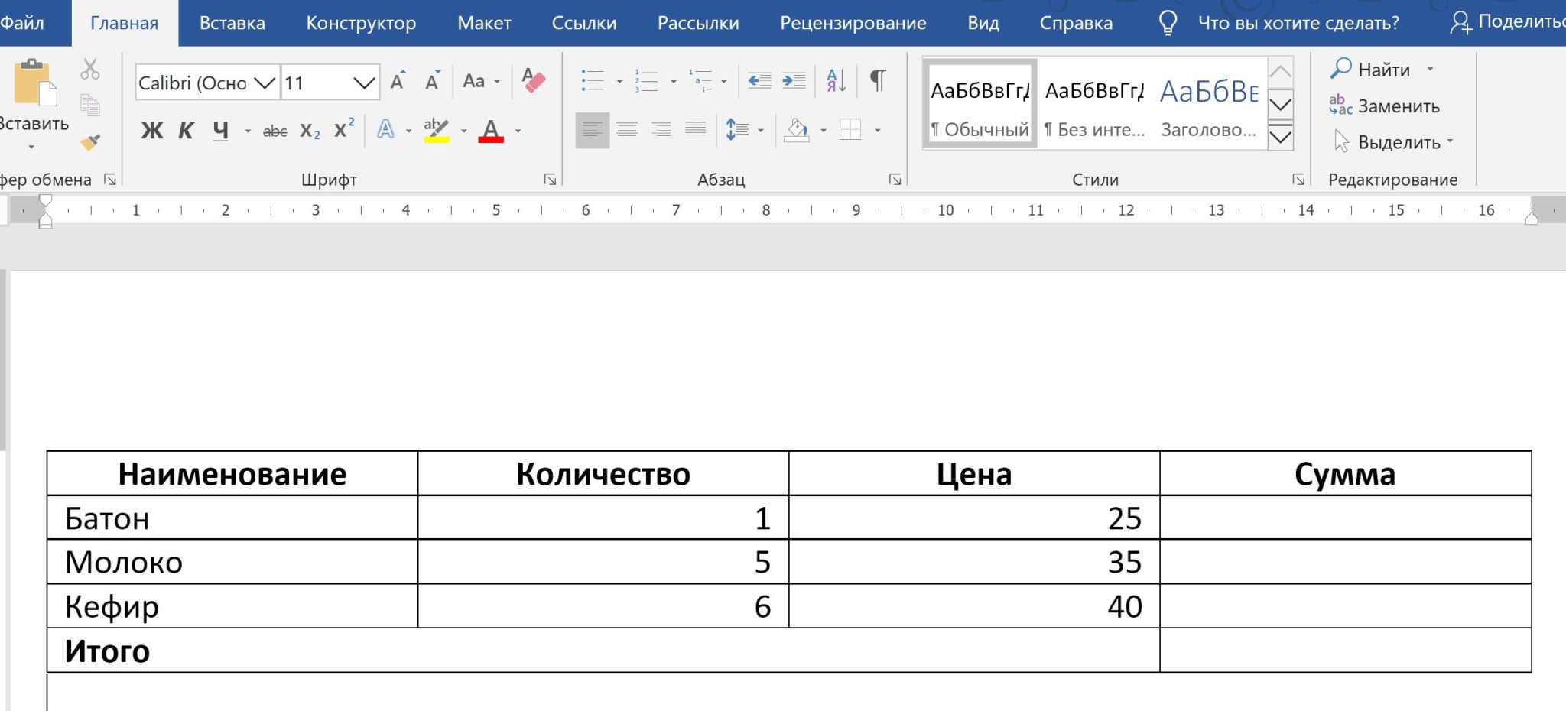Expand the Paste Вставить options arrow
This screenshot has width=1566, height=711.
pyautogui.click(x=31, y=146)
